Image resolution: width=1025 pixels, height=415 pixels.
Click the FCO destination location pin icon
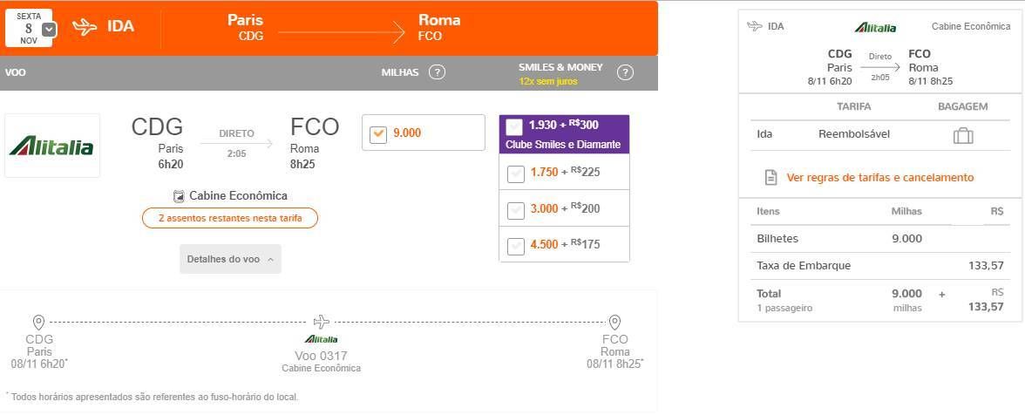pos(614,323)
